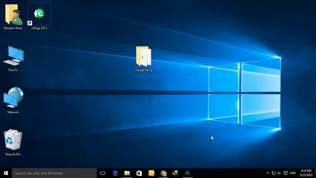Select the InPage 2012 label text

coord(39,28)
